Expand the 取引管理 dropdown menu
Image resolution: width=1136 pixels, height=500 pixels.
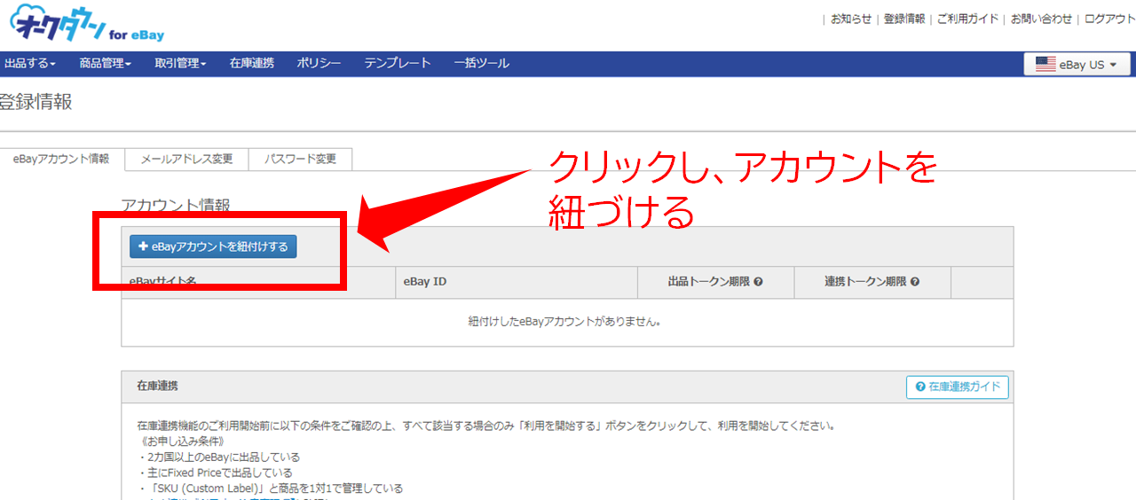(180, 64)
